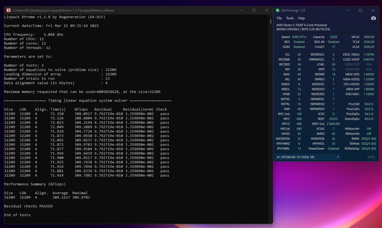Open the Help menu in ZenTimings
The height and width of the screenshot is (228, 382).
coord(301,18)
